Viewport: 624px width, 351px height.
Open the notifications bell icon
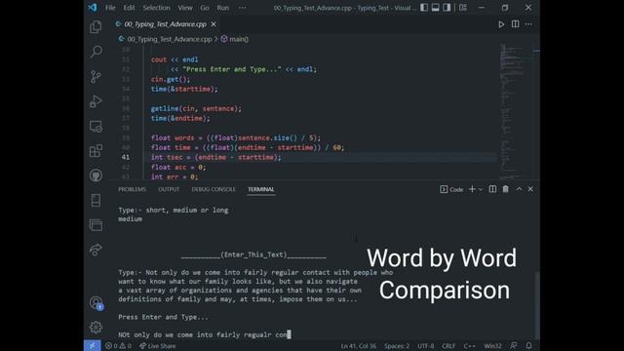pos(528,346)
